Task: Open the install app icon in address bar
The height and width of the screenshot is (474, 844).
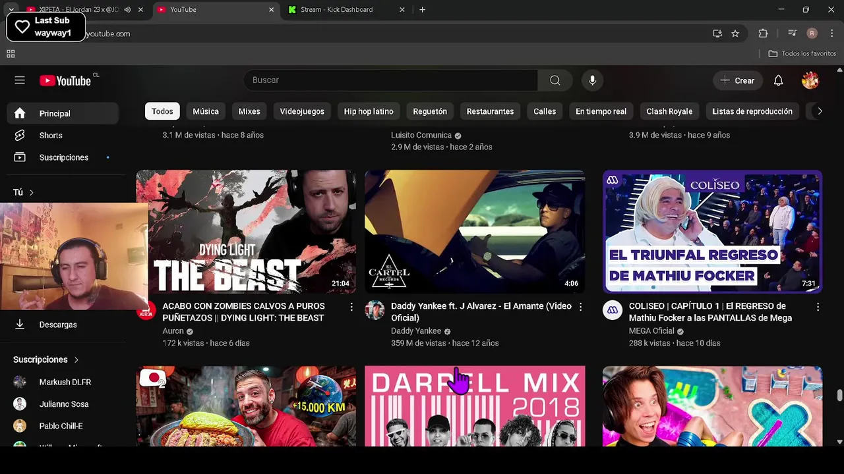Action: pos(717,34)
